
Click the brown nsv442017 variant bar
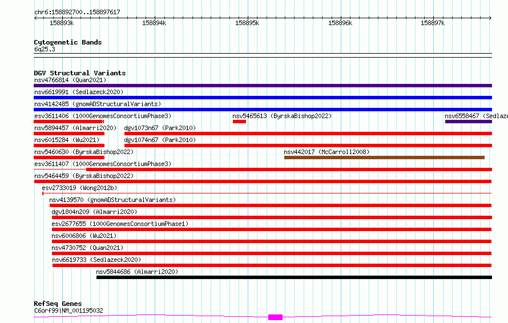(x=384, y=158)
